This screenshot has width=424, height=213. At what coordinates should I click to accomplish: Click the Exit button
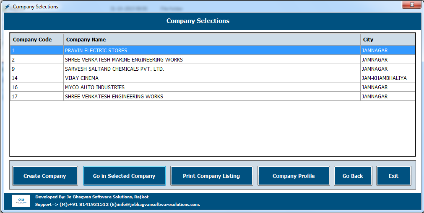click(394, 176)
